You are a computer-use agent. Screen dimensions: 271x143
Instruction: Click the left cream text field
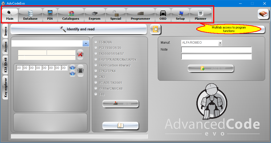(32, 52)
